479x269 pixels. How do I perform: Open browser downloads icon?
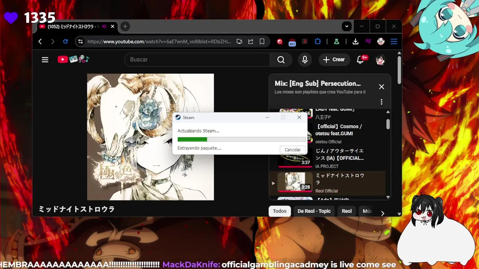(356, 41)
